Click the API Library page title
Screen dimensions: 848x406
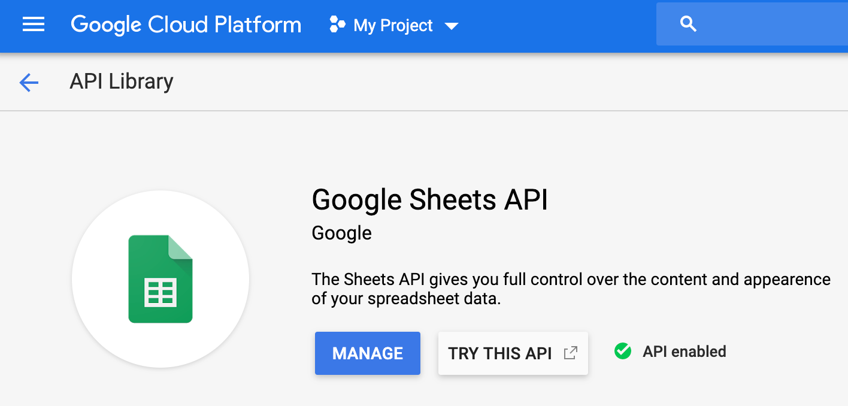tap(122, 81)
